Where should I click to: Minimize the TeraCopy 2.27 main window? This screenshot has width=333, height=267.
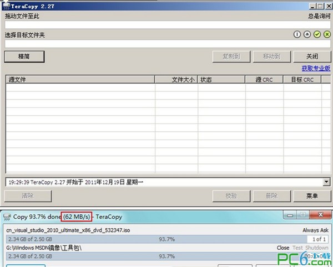pos(312,6)
